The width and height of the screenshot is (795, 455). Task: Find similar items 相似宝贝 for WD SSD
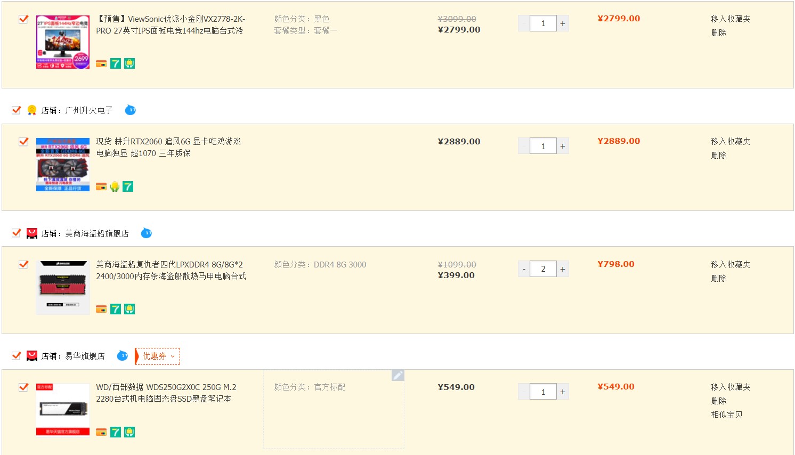727,415
